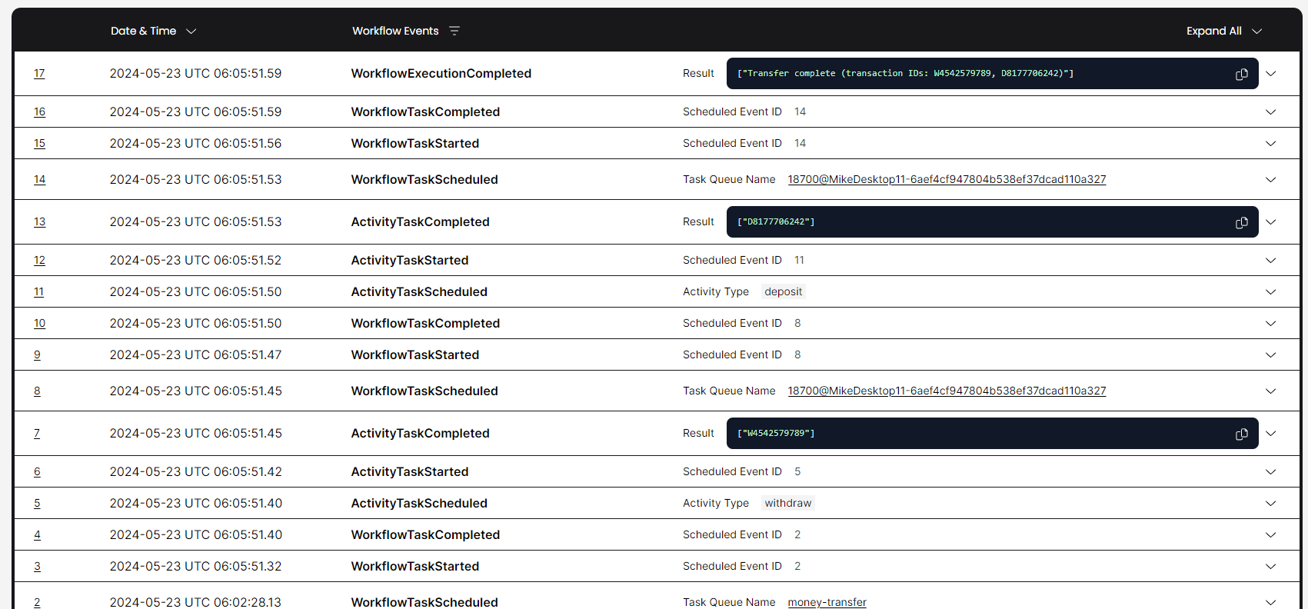This screenshot has height=609, width=1308.
Task: Expand event 14 WorkflowTaskScheduled details
Action: [x=1270, y=180]
